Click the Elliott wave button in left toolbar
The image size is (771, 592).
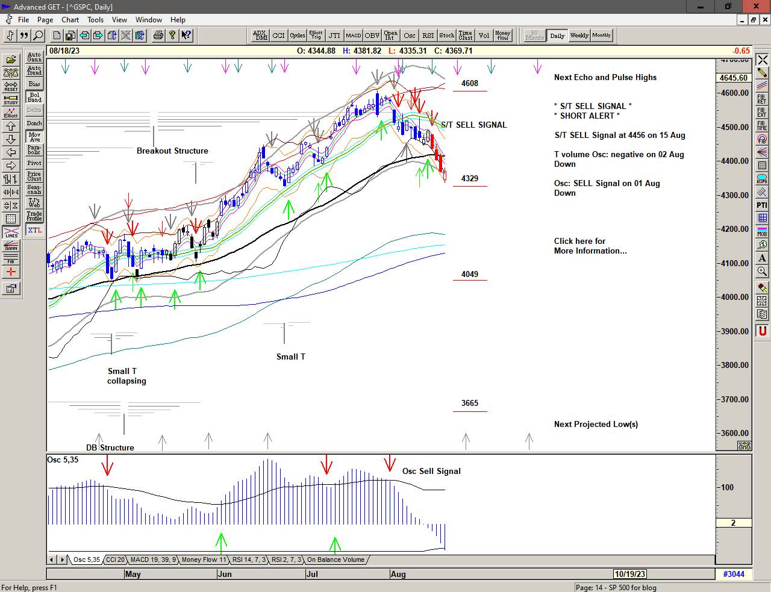point(11,113)
